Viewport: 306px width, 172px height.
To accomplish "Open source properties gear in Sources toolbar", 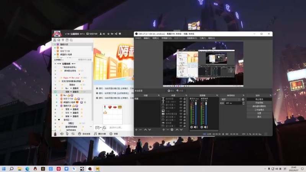I will coord(172,130).
